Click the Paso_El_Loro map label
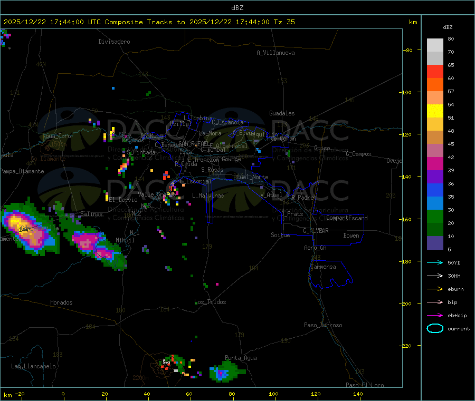Screen dimensions: 475x401 (x=365, y=385)
